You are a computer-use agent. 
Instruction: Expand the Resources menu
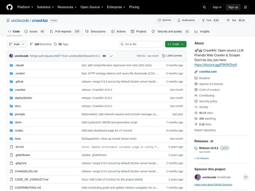pyautogui.click(x=67, y=7)
